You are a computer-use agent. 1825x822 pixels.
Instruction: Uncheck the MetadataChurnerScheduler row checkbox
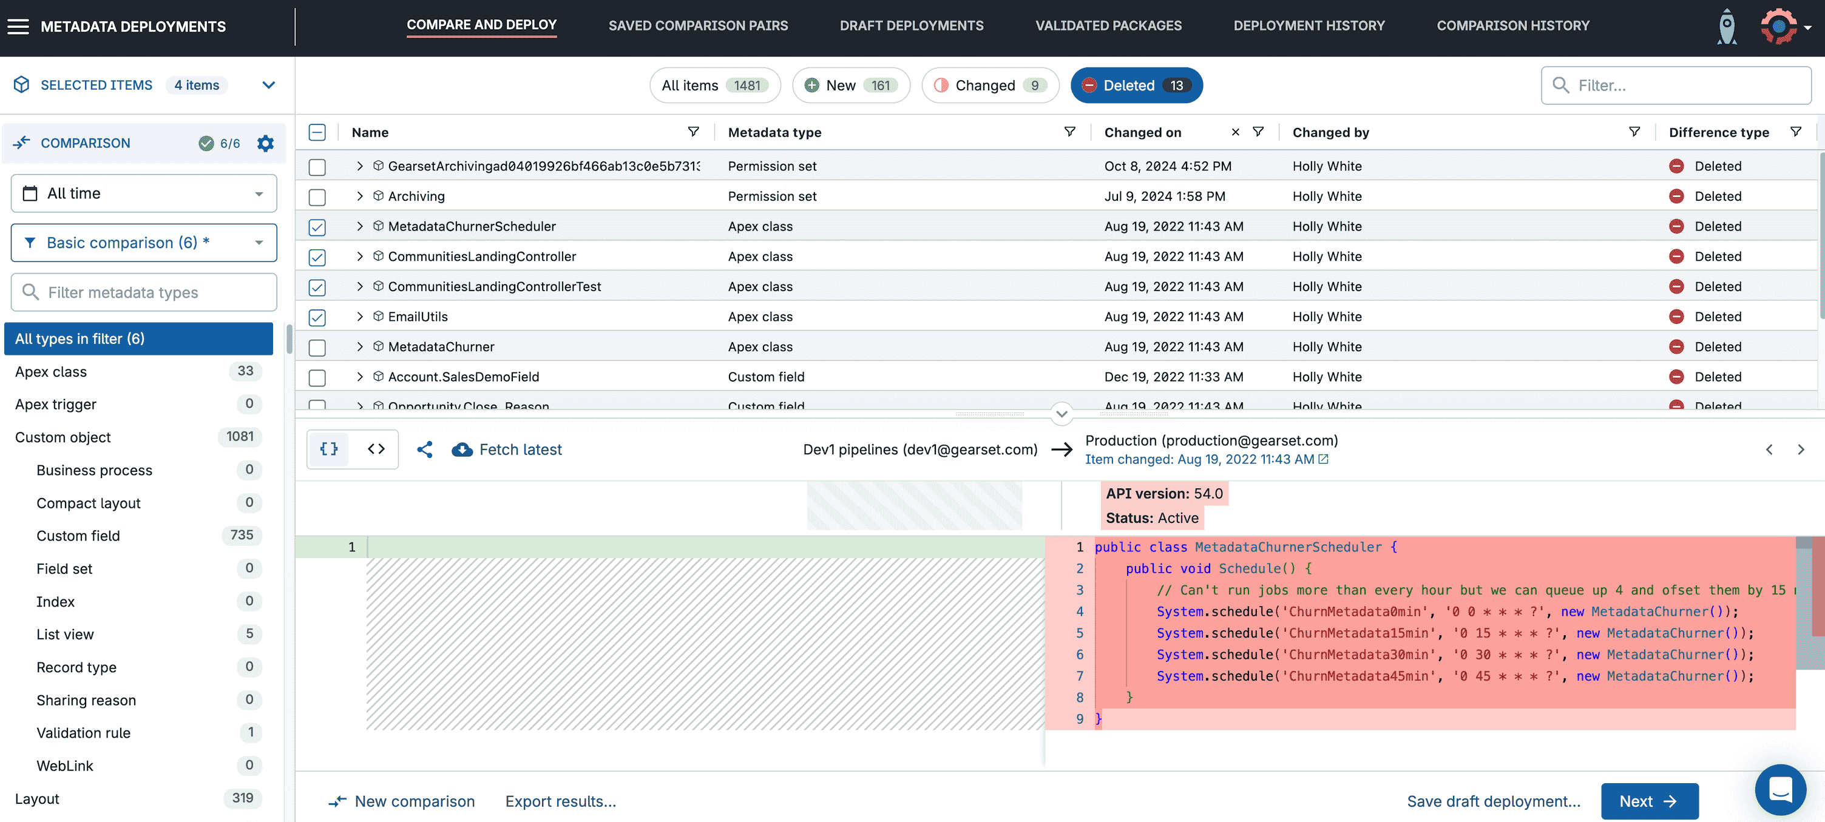[317, 226]
